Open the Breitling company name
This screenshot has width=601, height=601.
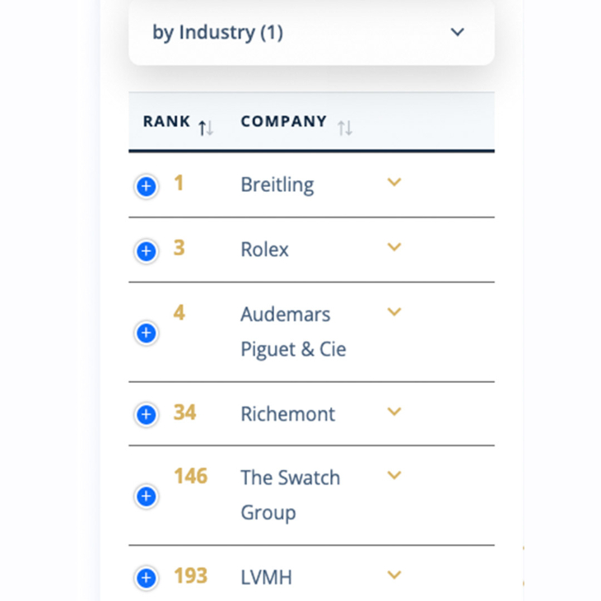(x=277, y=184)
